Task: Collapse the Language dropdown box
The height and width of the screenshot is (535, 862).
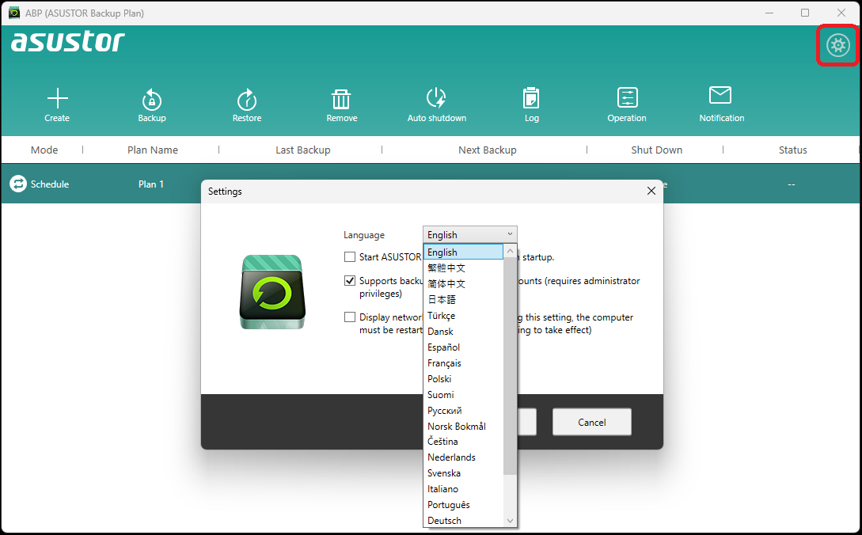Action: pos(469,234)
